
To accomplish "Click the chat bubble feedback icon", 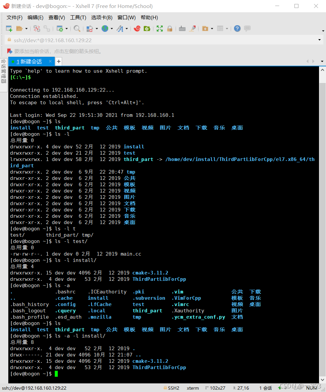I will pyautogui.click(x=247, y=29).
